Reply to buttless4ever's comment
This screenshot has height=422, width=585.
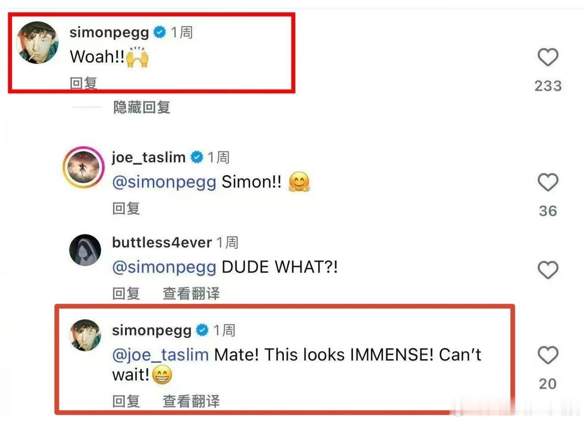126,293
